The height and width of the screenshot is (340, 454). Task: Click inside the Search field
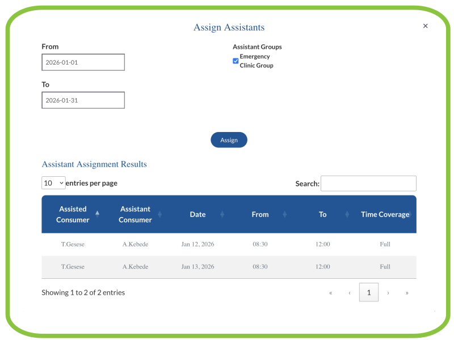pos(368,183)
